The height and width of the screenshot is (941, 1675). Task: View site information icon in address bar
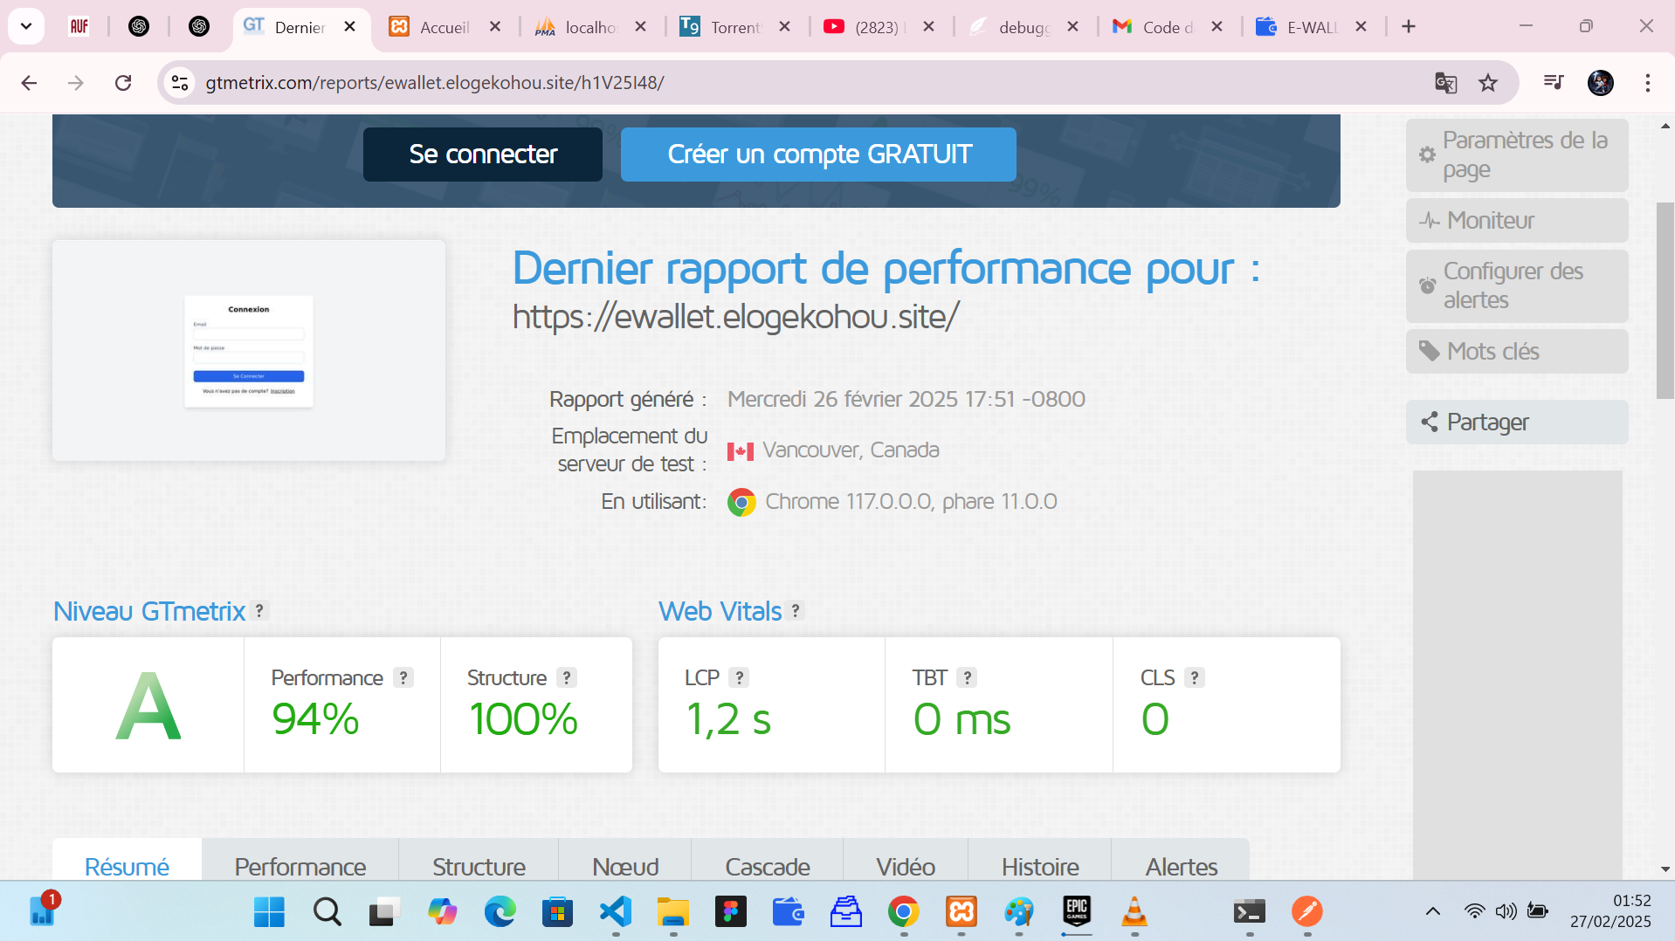click(x=180, y=83)
